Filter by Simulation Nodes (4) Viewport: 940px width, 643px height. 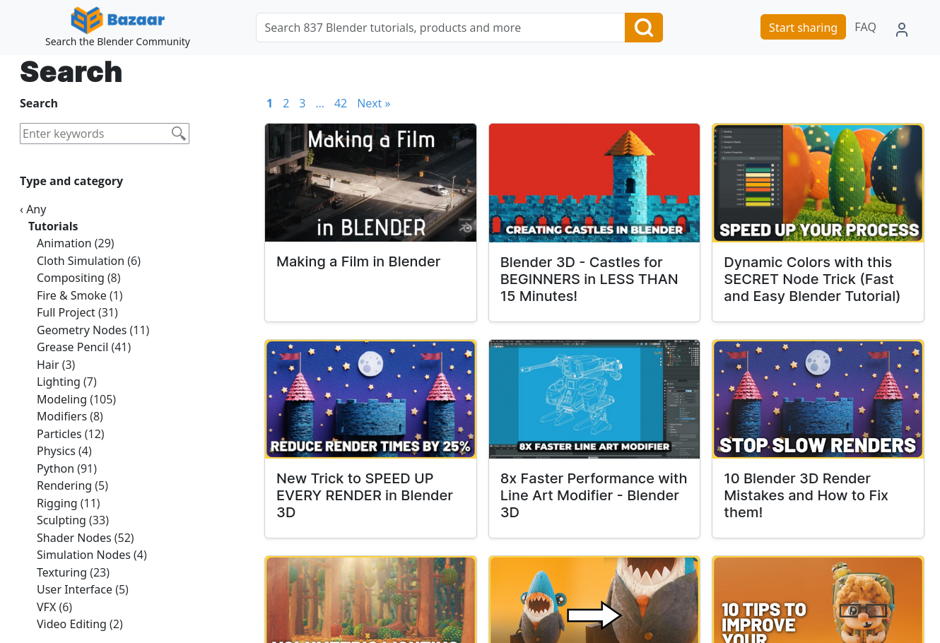coord(92,555)
